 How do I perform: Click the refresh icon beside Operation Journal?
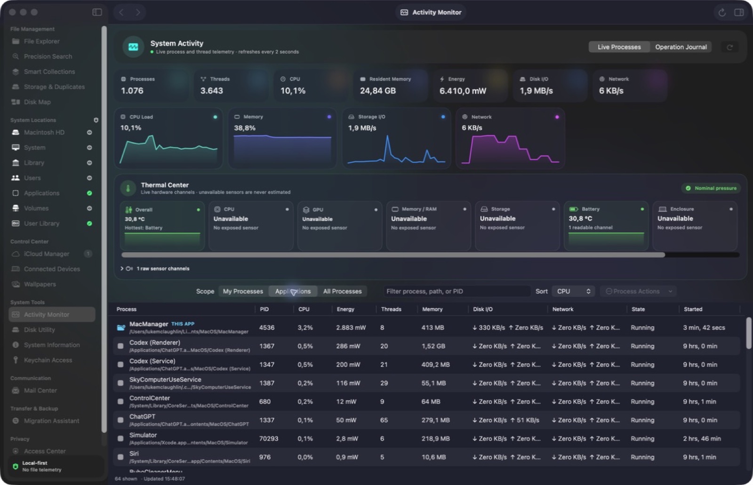click(x=729, y=47)
